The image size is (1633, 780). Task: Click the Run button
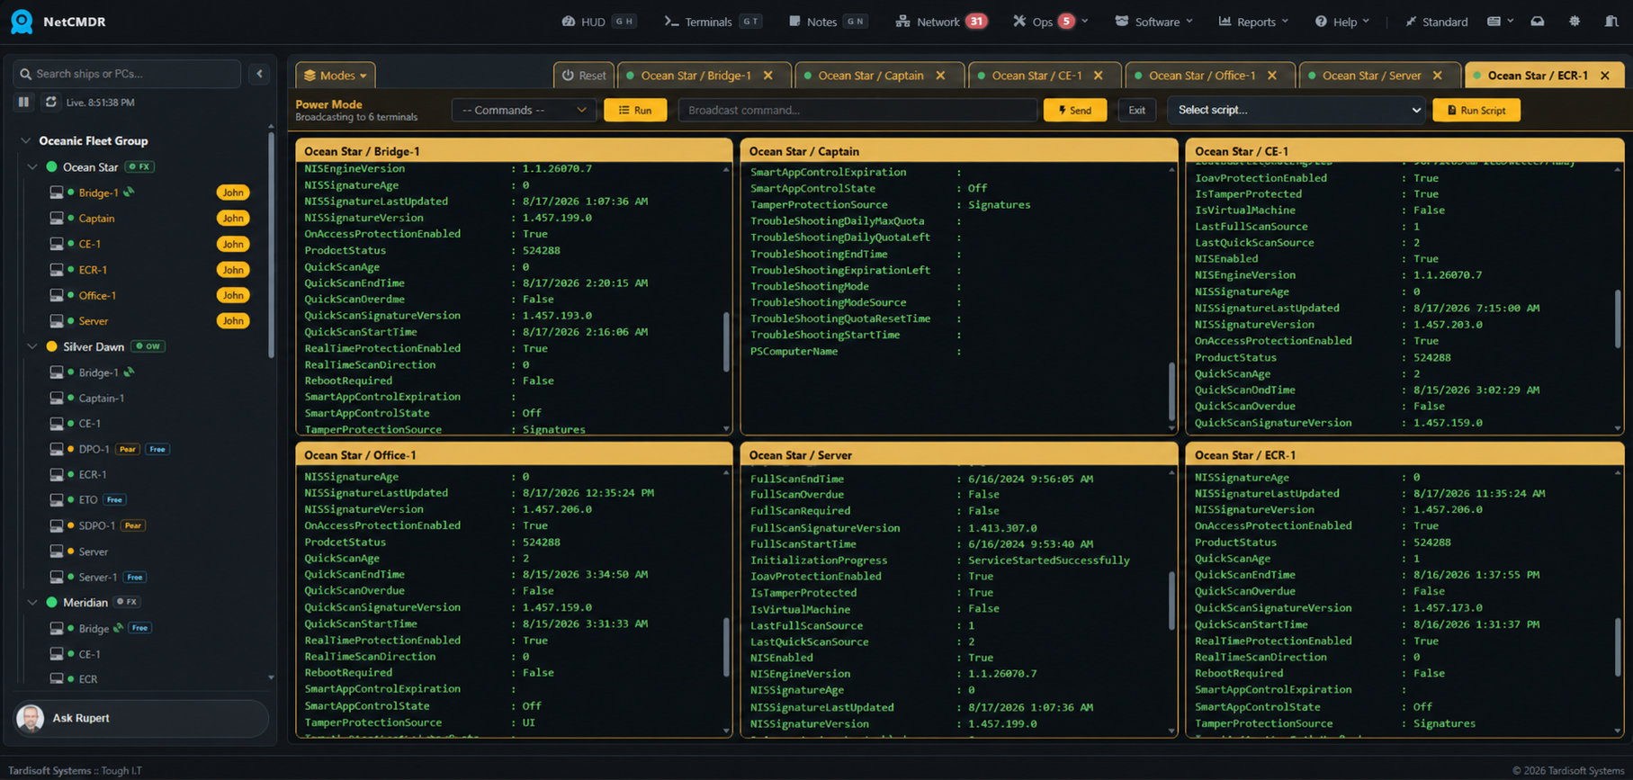(635, 110)
